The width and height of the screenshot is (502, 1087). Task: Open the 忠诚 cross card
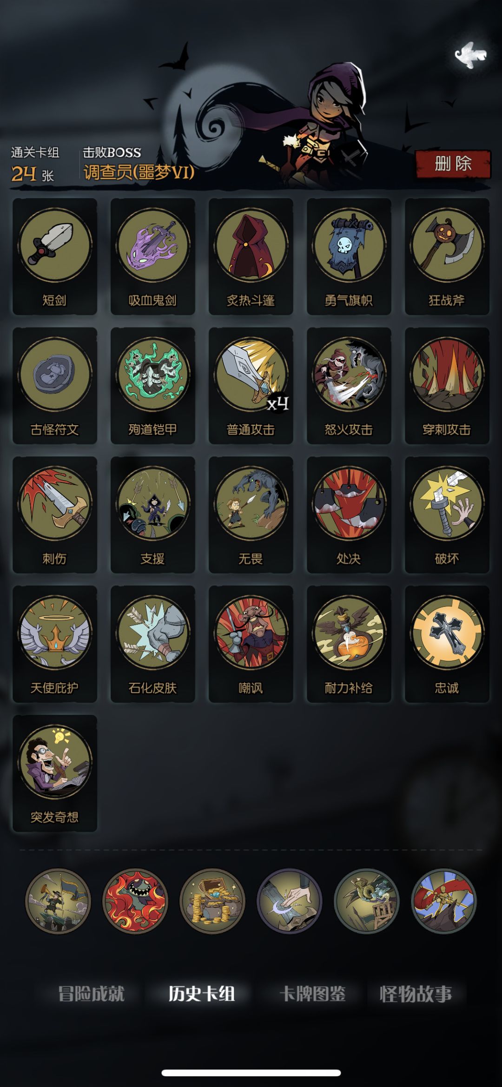tap(447, 644)
